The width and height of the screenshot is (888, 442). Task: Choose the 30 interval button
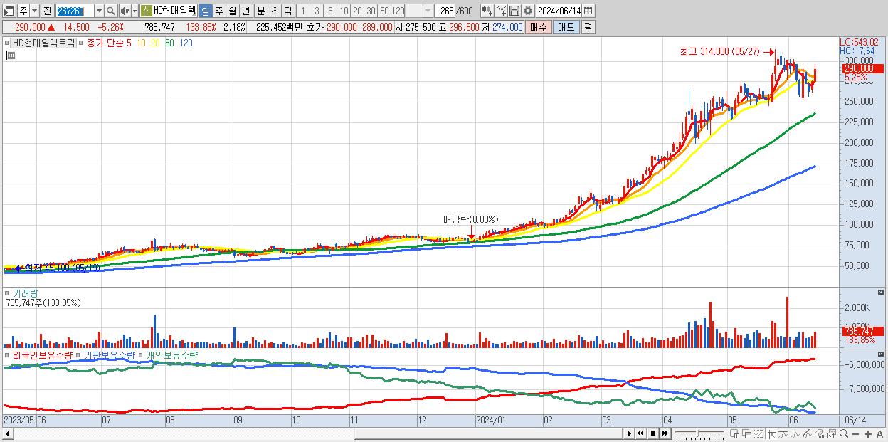(371, 11)
